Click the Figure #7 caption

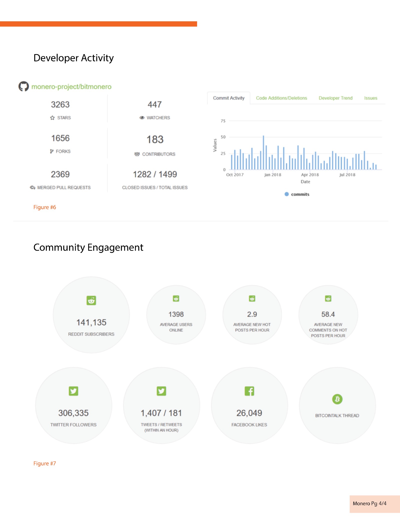45,463
